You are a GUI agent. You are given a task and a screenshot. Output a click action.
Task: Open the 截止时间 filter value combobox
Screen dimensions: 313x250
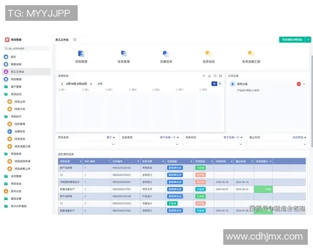click(278, 144)
